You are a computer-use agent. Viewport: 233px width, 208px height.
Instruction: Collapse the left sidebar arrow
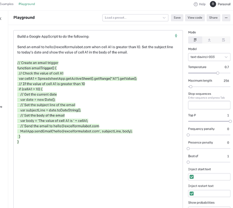tap(1, 19)
